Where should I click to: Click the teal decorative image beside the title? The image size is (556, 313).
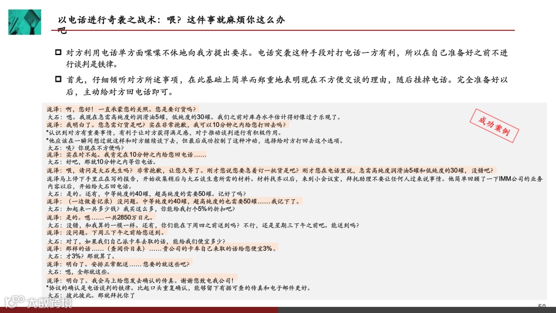pos(25,22)
